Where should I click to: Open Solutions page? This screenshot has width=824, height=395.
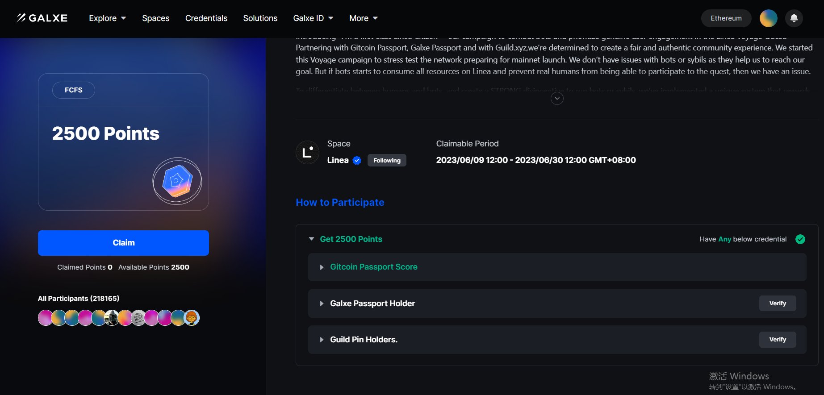(260, 18)
